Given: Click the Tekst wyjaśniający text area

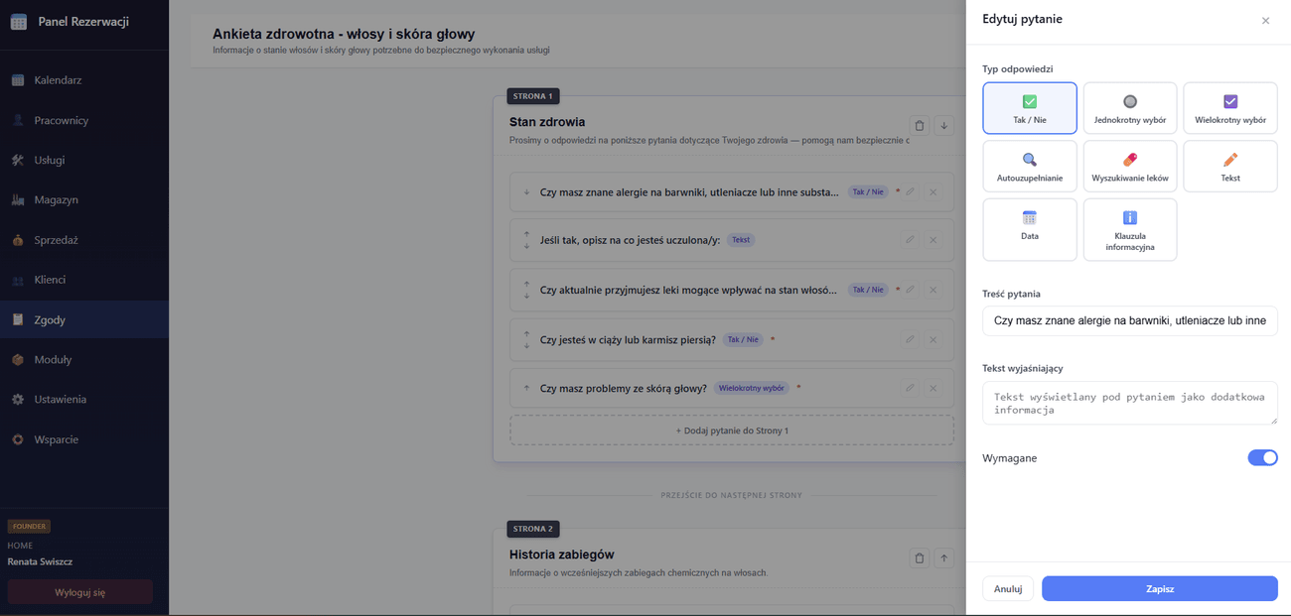Looking at the screenshot, I should 1129,403.
